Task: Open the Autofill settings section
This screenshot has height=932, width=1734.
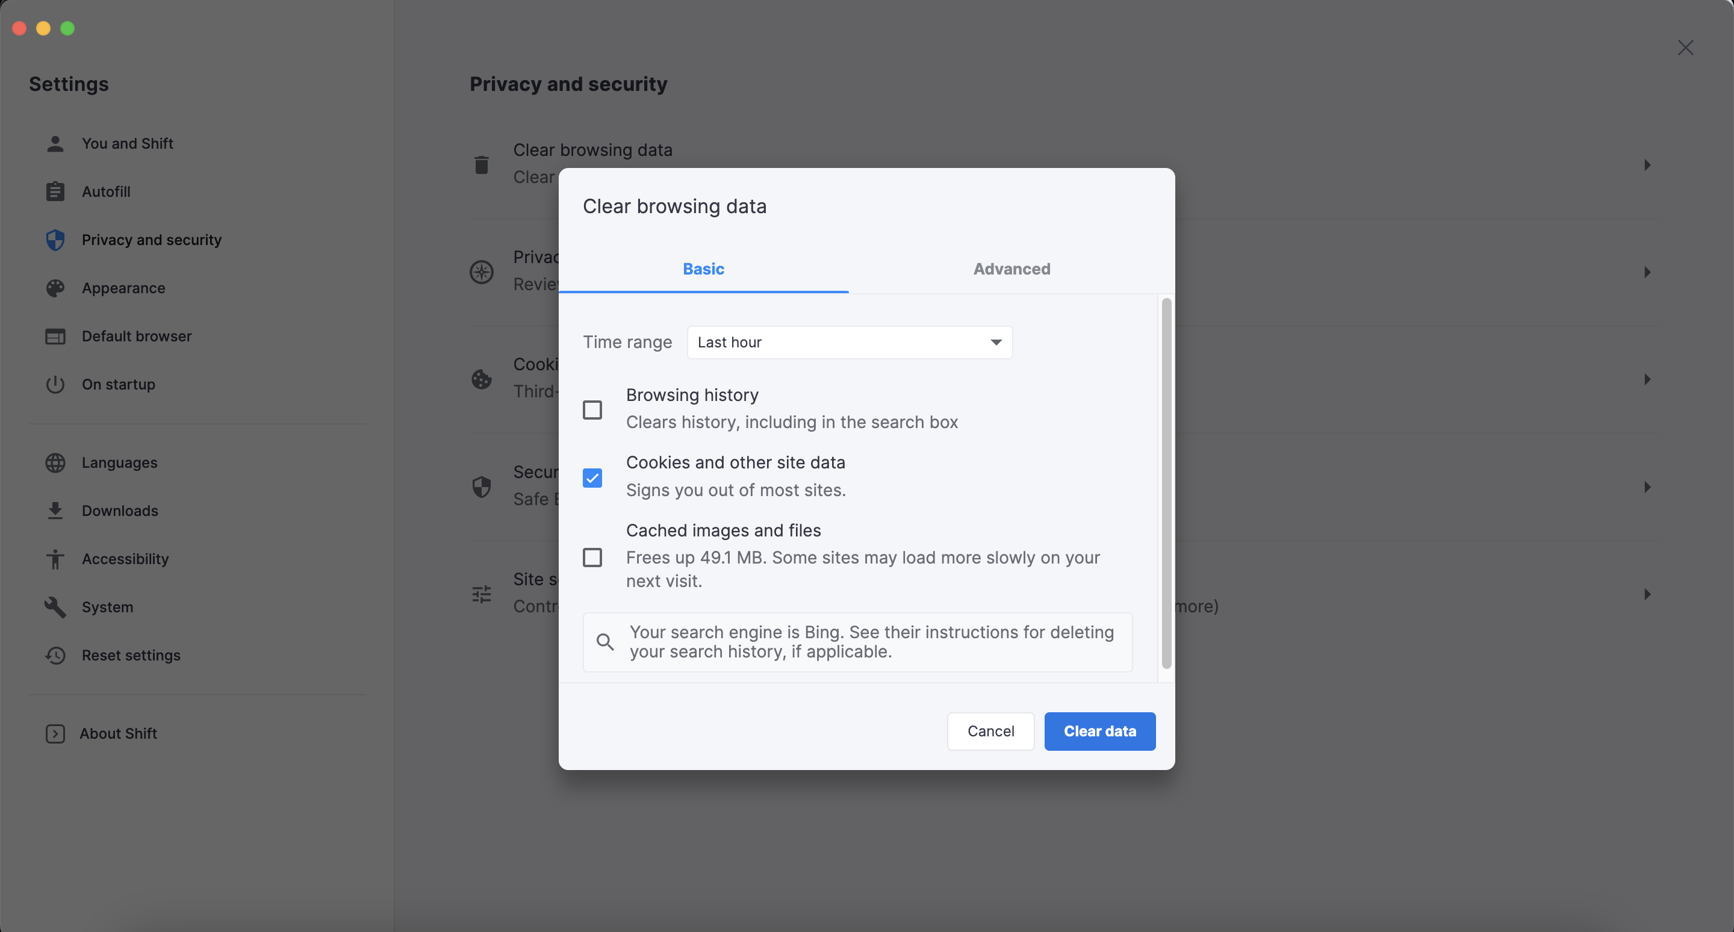Action: (x=107, y=192)
